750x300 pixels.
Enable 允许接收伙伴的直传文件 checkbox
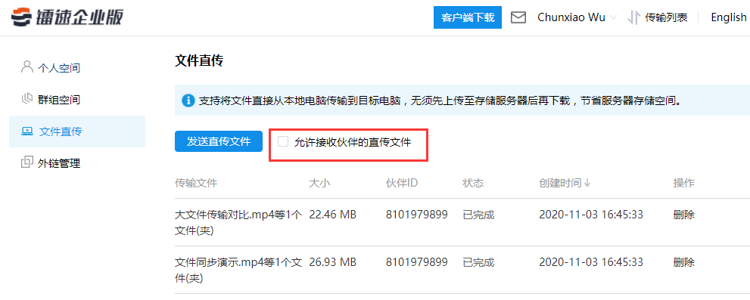click(x=283, y=141)
